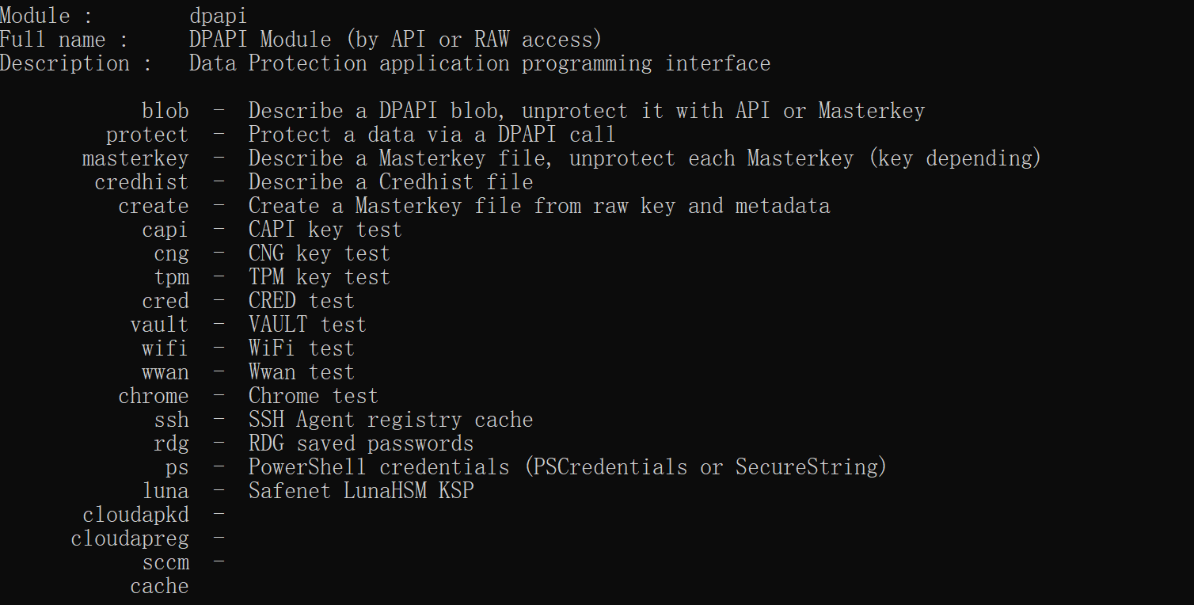Screen dimensions: 1194x605
Task: Click the 'cng' command entry
Action: click(x=172, y=254)
